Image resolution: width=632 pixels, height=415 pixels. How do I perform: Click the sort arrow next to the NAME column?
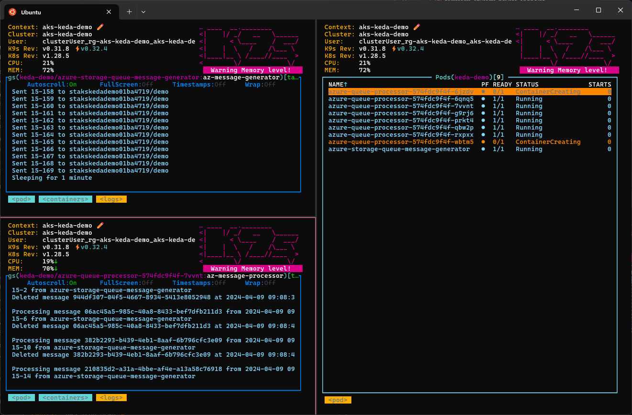346,85
